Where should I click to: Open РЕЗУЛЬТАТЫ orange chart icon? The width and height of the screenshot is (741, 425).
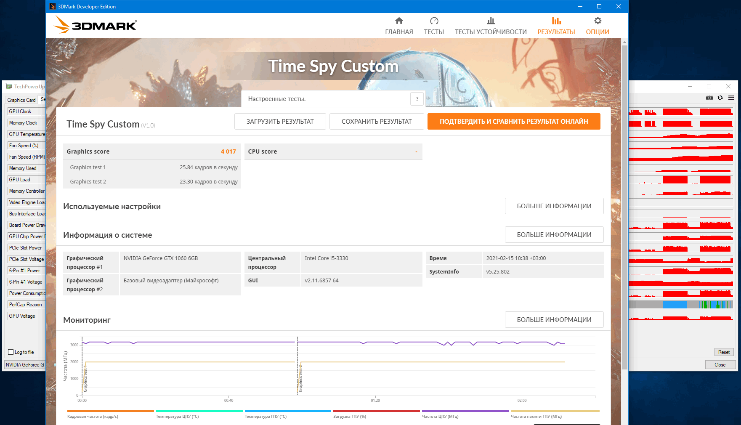point(556,21)
